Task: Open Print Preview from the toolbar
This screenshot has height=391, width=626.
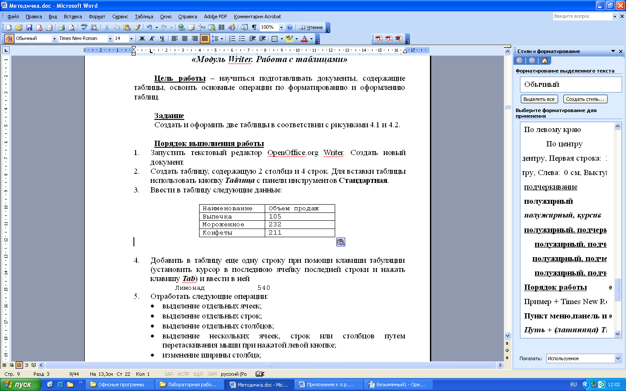Action: [x=71, y=27]
